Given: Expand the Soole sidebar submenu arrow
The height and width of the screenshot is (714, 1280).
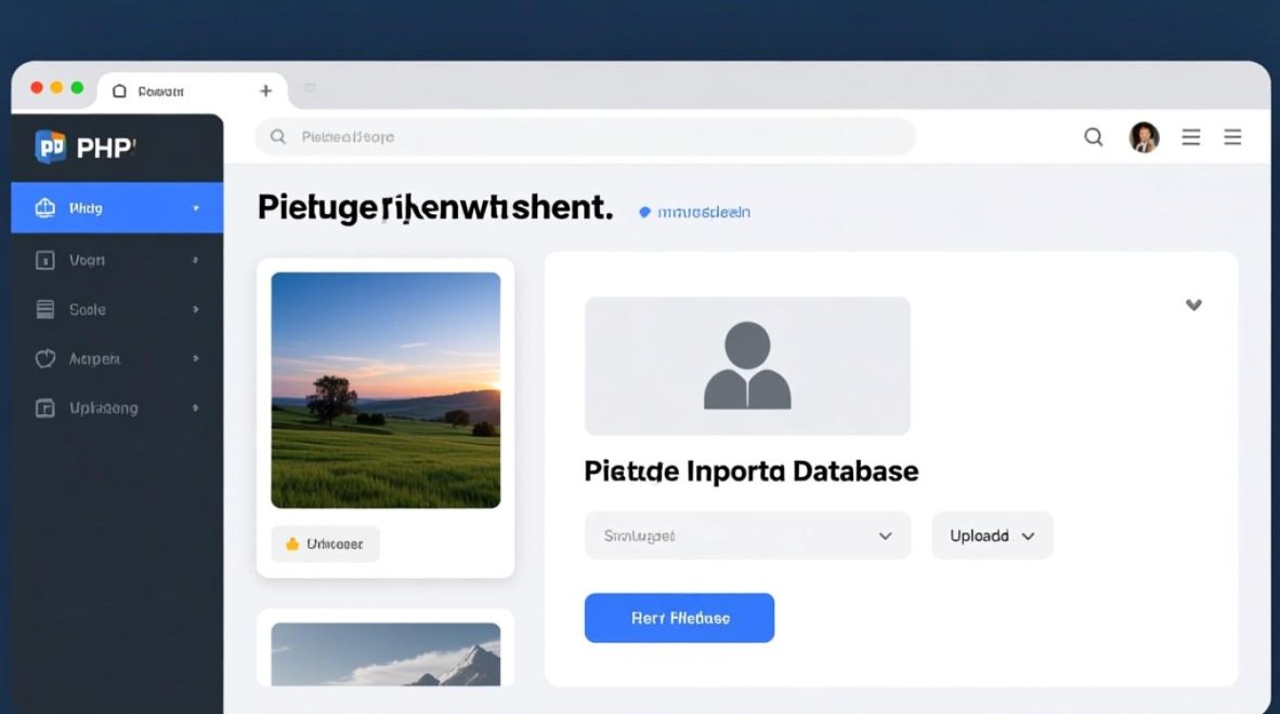Looking at the screenshot, I should click(195, 309).
